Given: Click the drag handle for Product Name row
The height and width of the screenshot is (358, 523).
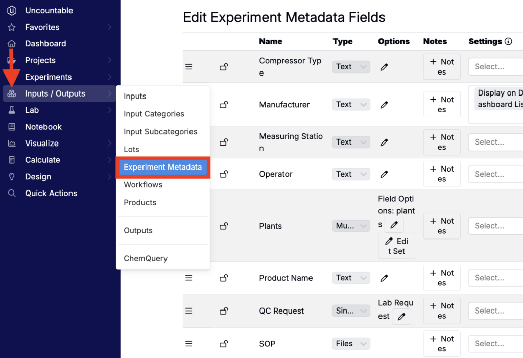Looking at the screenshot, I should pos(188,278).
